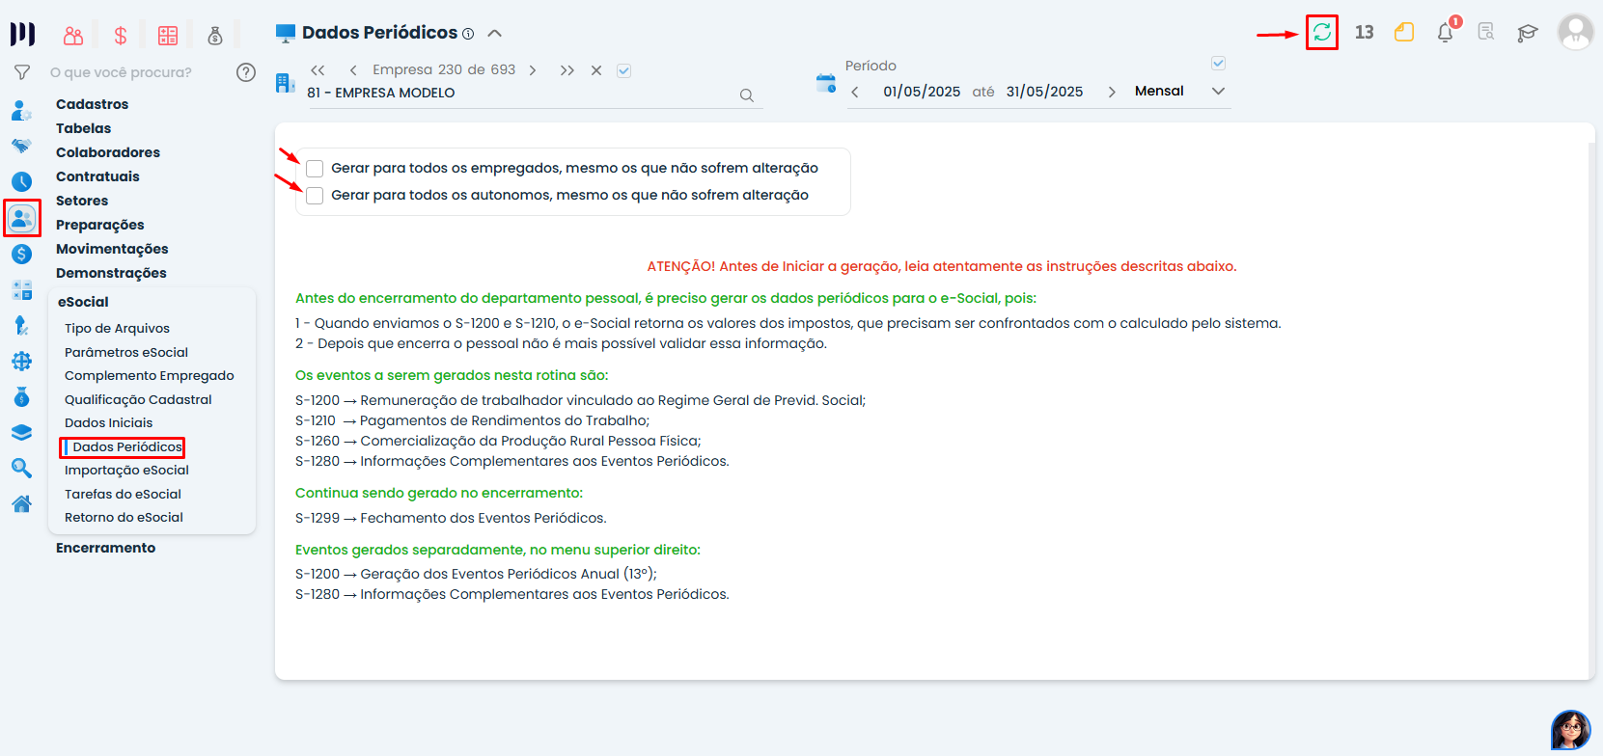Go to the next company
Screen dimensions: 1603x756
pos(533,70)
